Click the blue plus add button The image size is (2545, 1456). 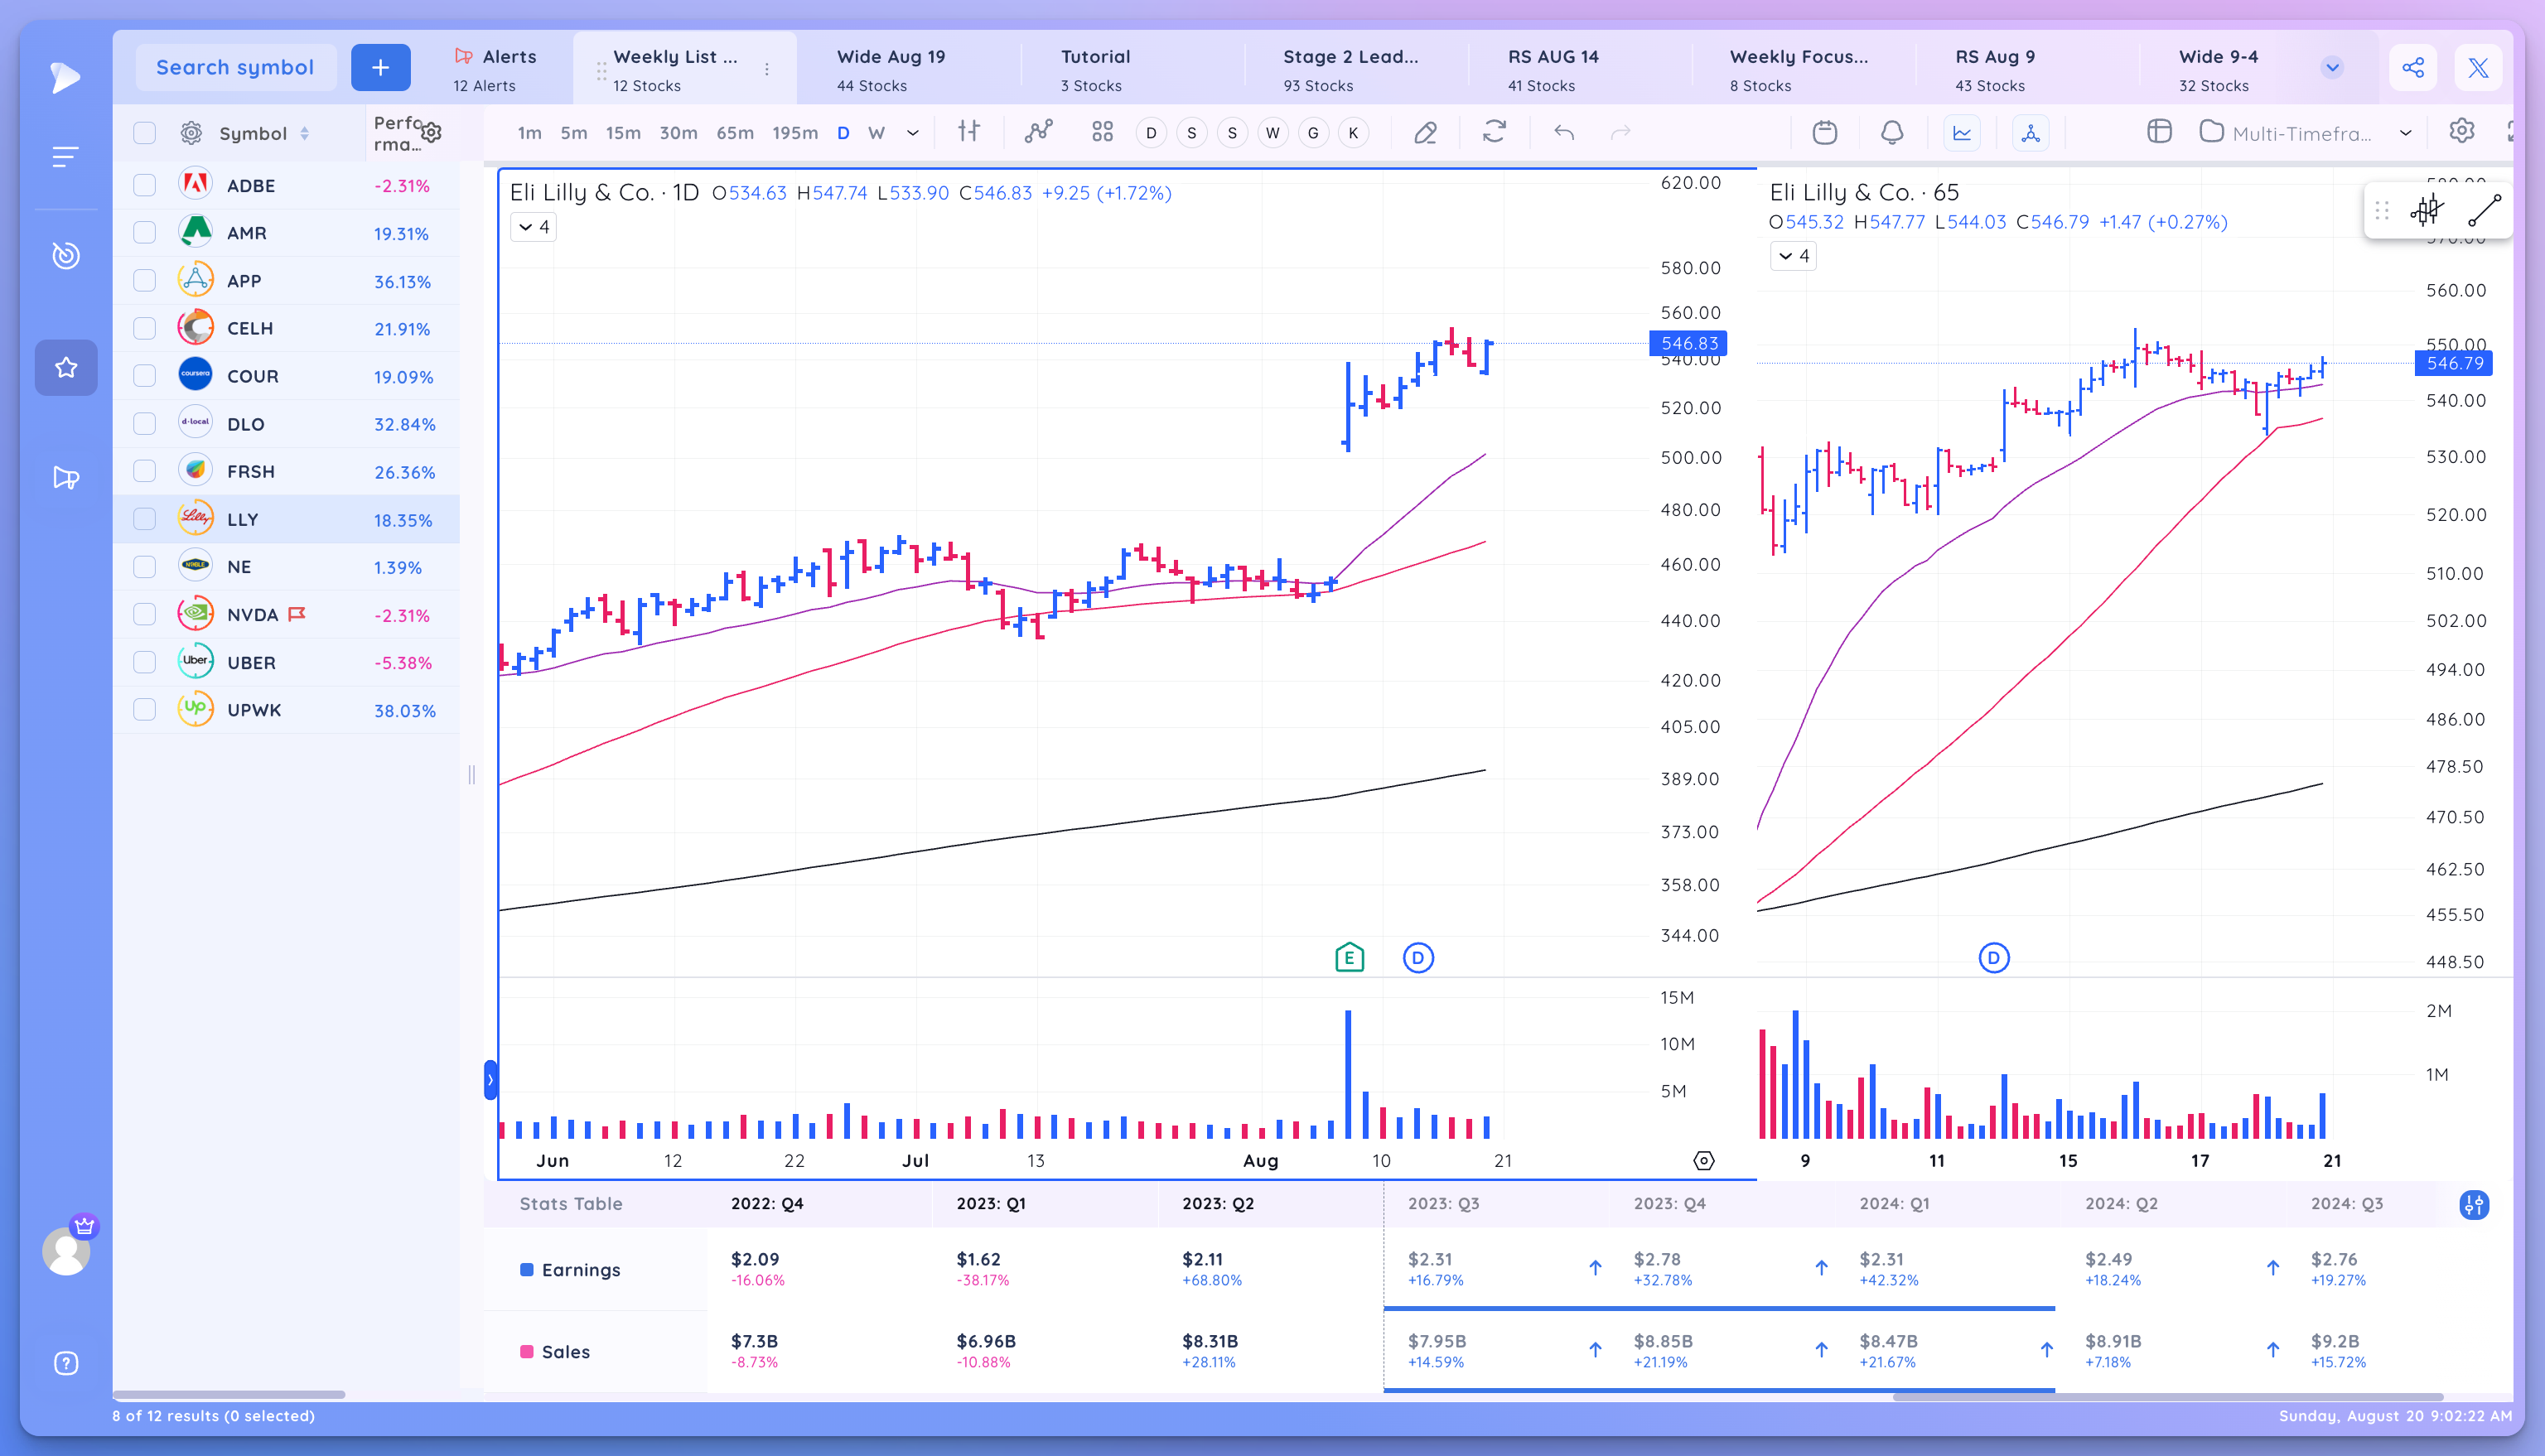click(381, 68)
